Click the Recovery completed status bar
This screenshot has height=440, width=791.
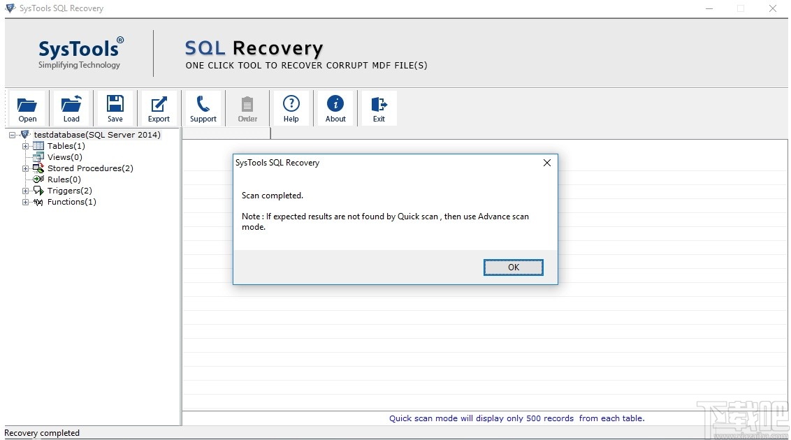42,433
